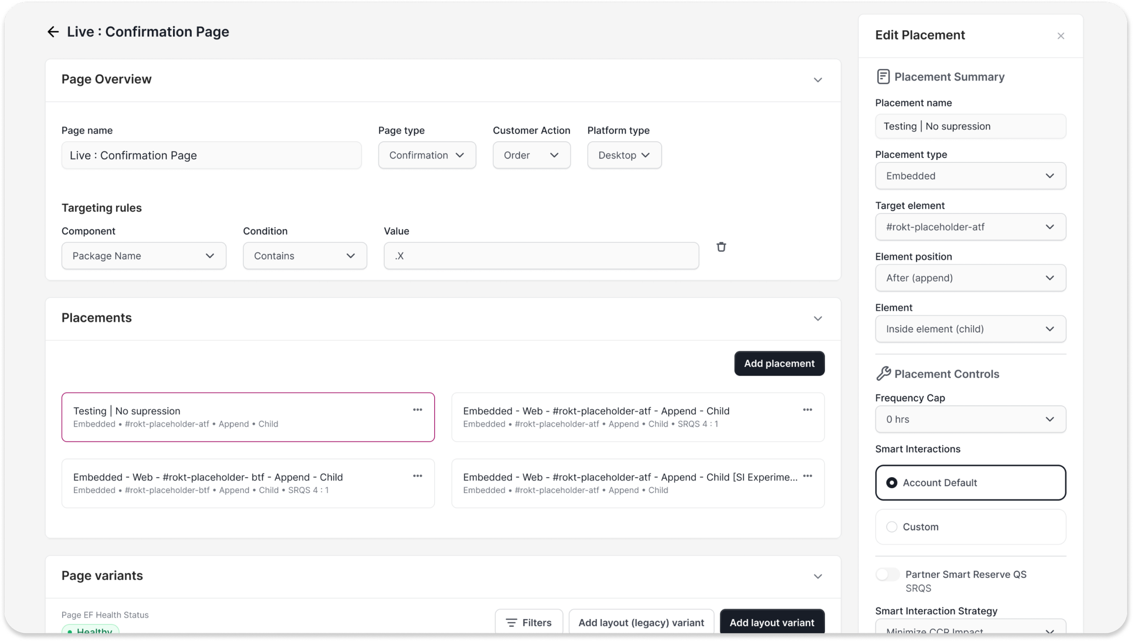Collapse the Placements section chevron
The height and width of the screenshot is (641, 1133).
click(818, 319)
